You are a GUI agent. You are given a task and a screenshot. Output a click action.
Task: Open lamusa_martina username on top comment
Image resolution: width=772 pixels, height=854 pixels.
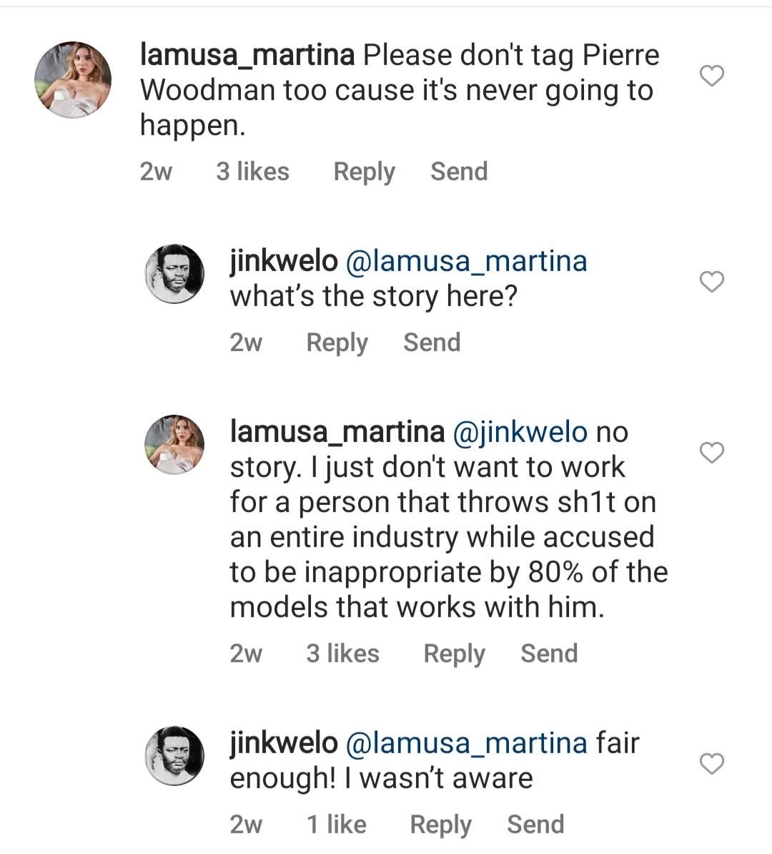tap(247, 55)
